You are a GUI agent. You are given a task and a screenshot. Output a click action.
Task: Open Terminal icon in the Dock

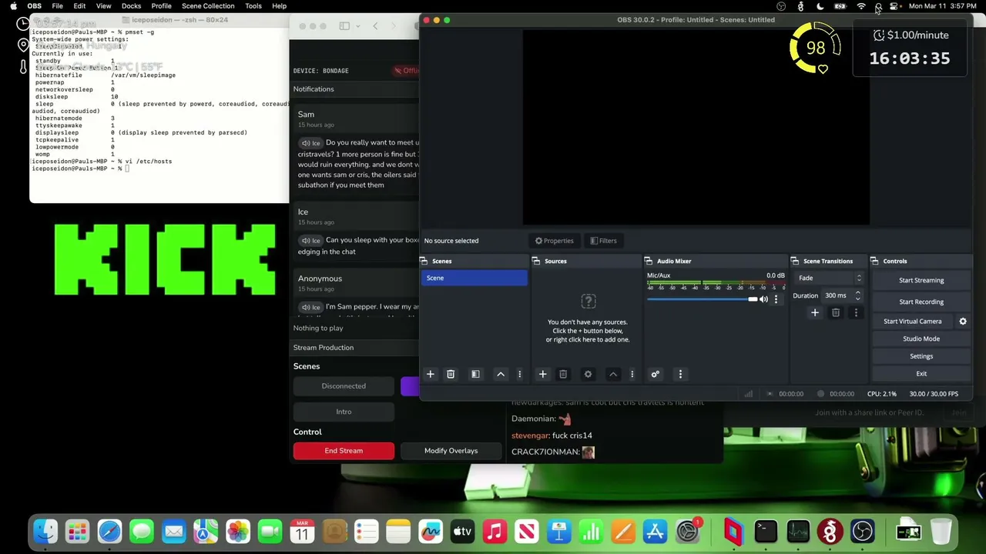click(x=766, y=531)
